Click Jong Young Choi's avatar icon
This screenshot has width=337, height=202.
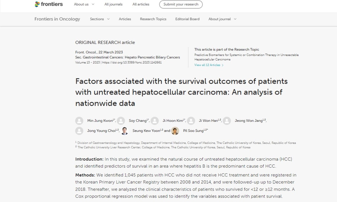pos(79,131)
